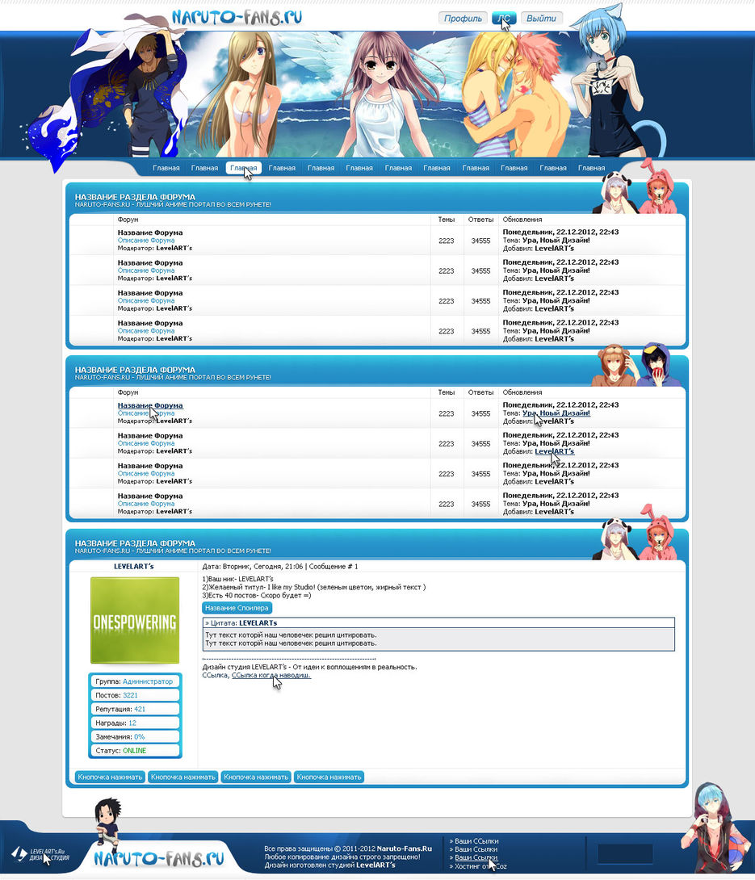Open the underlined topic Ура, Ноый Дизайн!
755x880 pixels.
pyautogui.click(x=556, y=413)
